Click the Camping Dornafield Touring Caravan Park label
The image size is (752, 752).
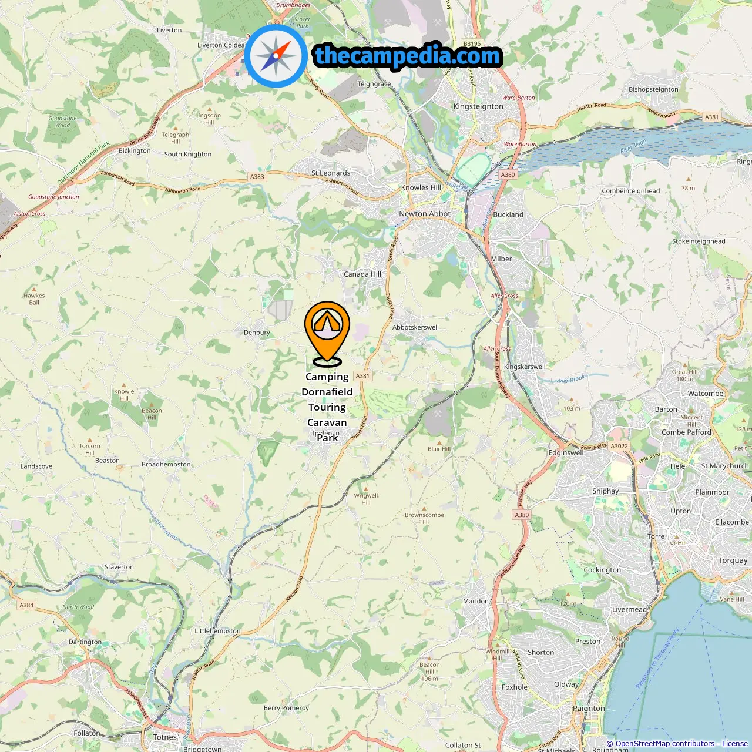pyautogui.click(x=327, y=407)
